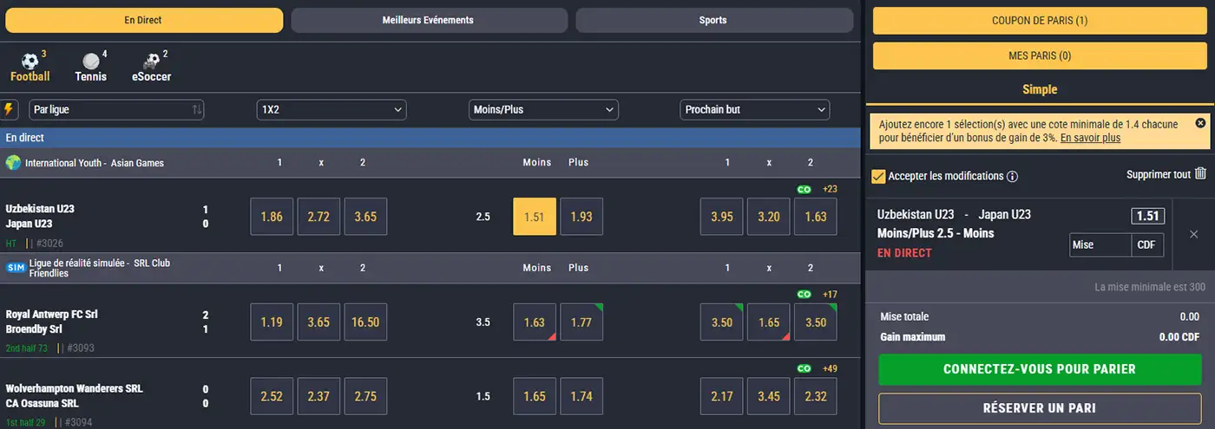The image size is (1215, 429).
Task: Open the Moins/Plus market dropdown
Action: [543, 110]
